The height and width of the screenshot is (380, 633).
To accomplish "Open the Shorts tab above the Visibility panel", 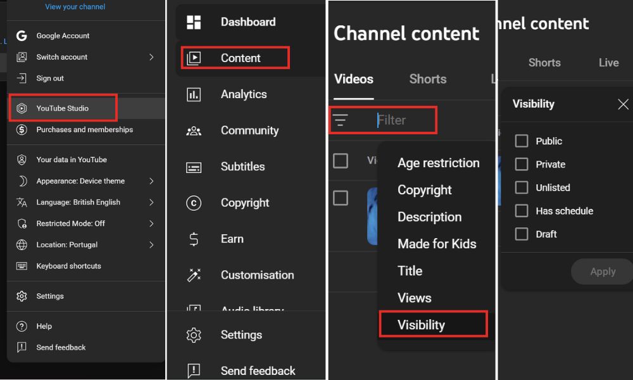I will 544,63.
